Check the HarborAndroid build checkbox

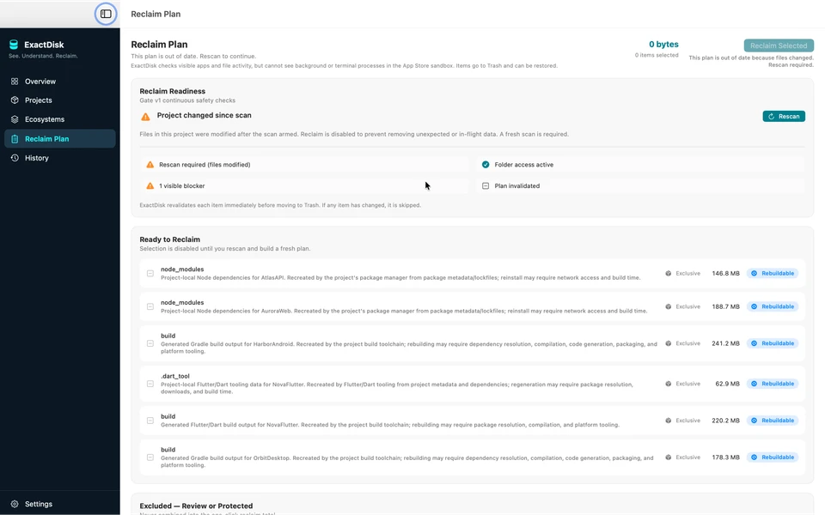tap(150, 343)
